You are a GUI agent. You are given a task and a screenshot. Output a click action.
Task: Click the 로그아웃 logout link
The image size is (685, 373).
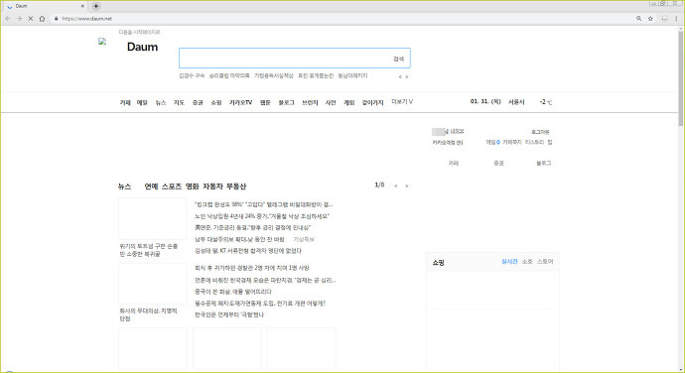540,132
